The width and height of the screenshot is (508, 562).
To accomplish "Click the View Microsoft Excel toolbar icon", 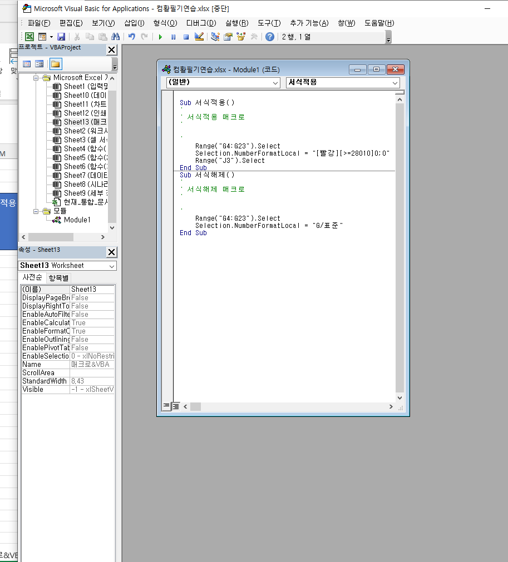I will point(30,37).
